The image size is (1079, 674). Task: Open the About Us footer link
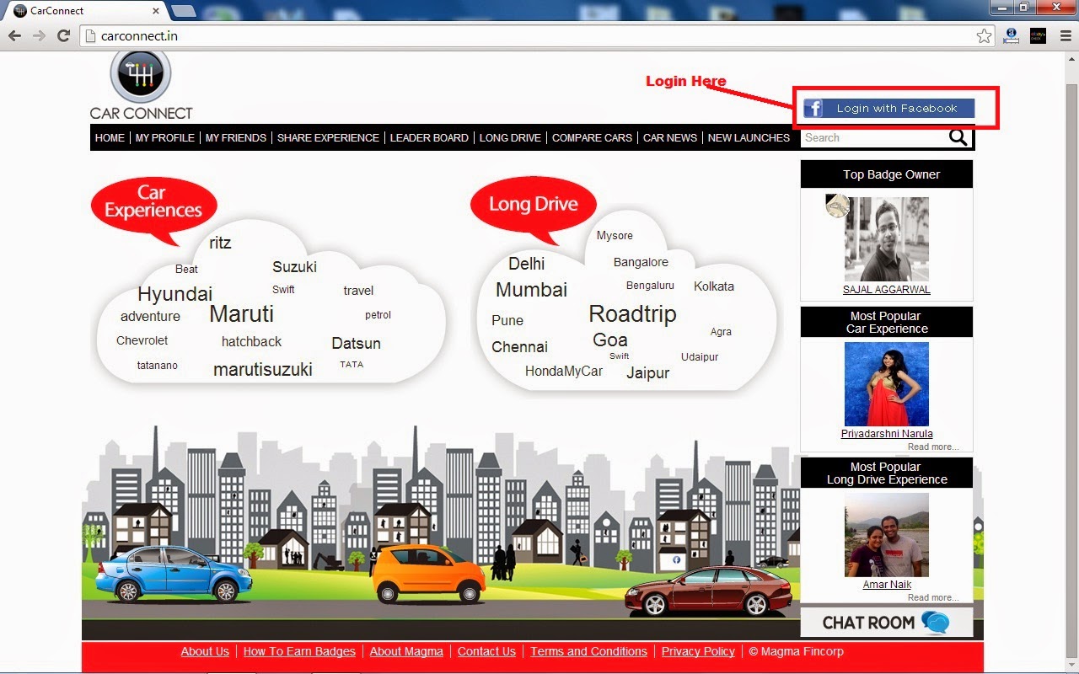(x=205, y=651)
